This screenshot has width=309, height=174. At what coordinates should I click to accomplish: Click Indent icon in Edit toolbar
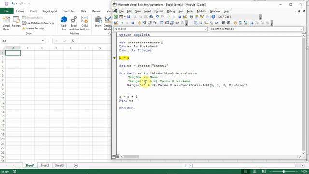[x=223, y=23]
